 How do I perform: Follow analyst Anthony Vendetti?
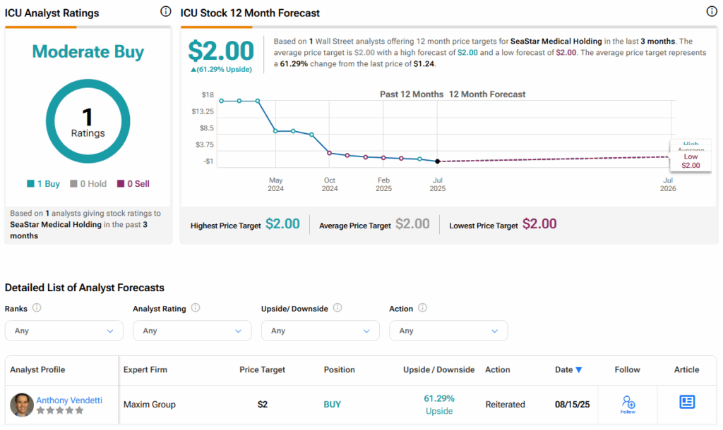(x=628, y=404)
